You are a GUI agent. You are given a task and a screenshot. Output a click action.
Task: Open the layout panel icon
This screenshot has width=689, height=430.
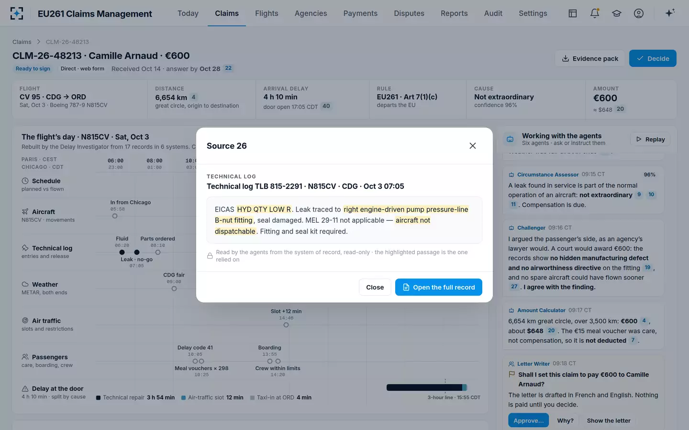572,13
